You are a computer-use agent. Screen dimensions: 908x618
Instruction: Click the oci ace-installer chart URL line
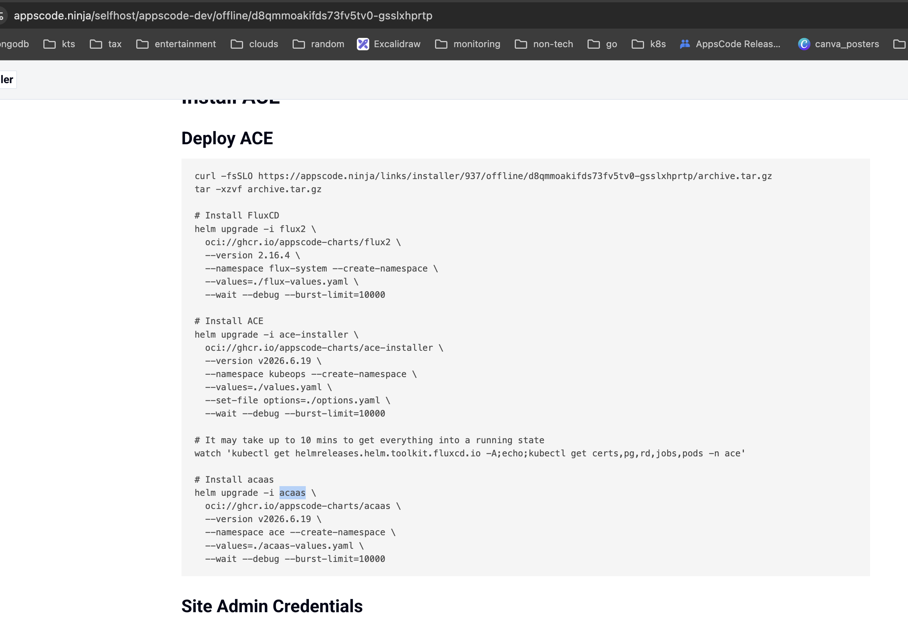tap(324, 348)
